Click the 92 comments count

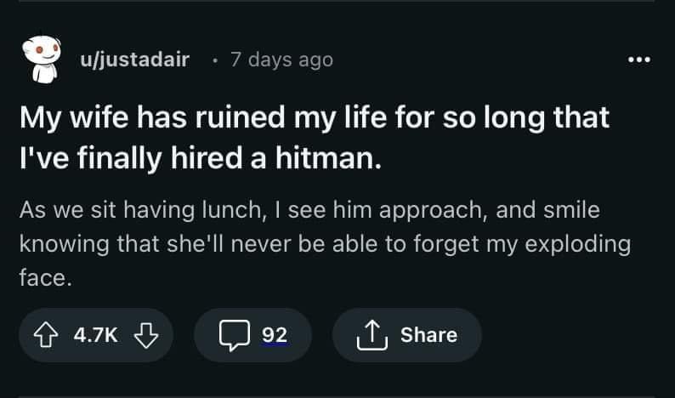click(x=274, y=335)
